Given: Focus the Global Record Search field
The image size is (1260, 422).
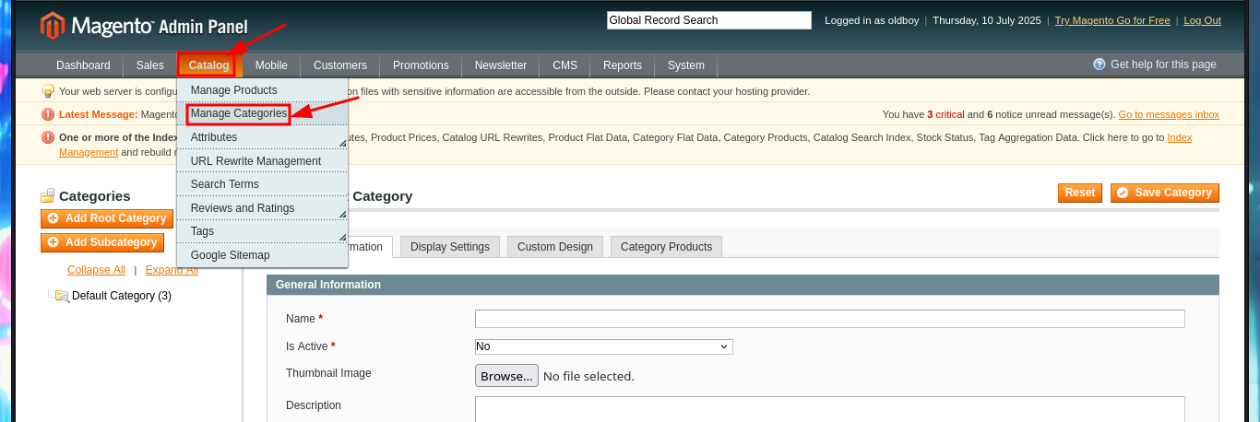Looking at the screenshot, I should (x=709, y=20).
